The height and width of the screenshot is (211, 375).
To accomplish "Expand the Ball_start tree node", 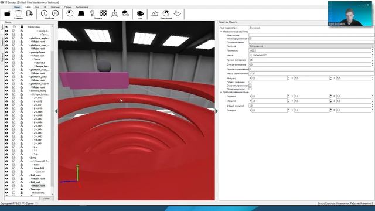I will click(30, 175).
